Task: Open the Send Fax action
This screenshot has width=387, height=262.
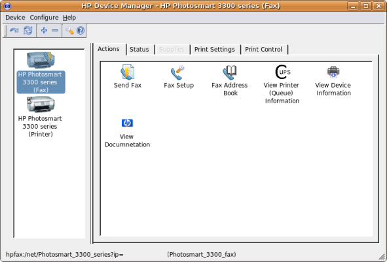Action: (127, 73)
